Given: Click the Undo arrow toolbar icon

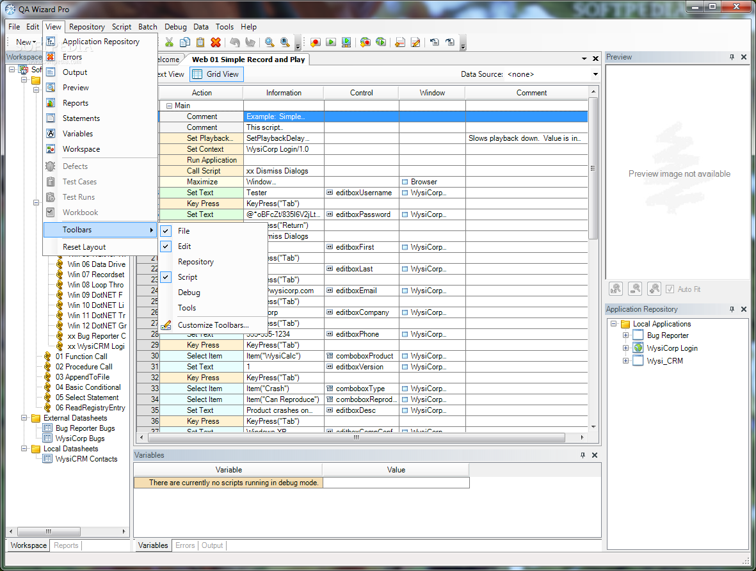Looking at the screenshot, I should [x=235, y=42].
